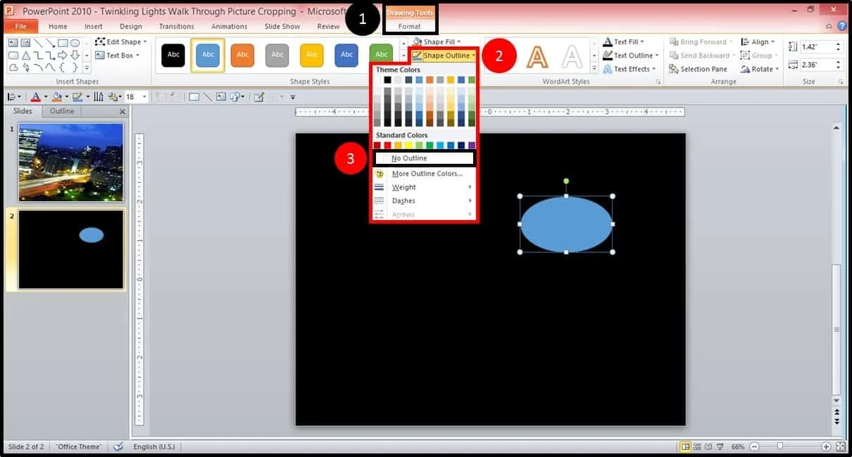Image resolution: width=852 pixels, height=457 pixels.
Task: Close the Slides/Outline pane
Action: click(123, 112)
